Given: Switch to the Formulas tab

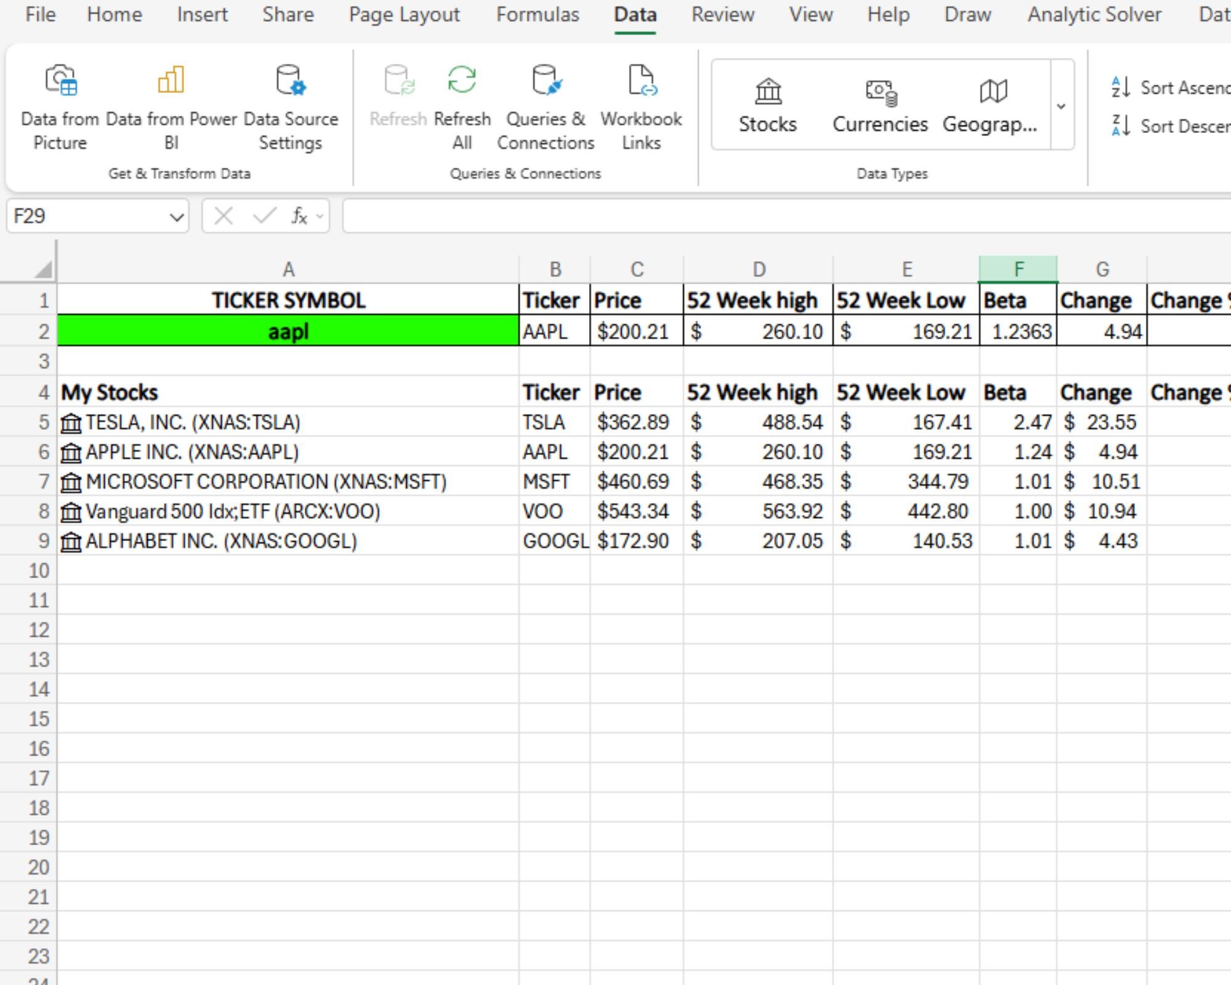Looking at the screenshot, I should coord(538,15).
